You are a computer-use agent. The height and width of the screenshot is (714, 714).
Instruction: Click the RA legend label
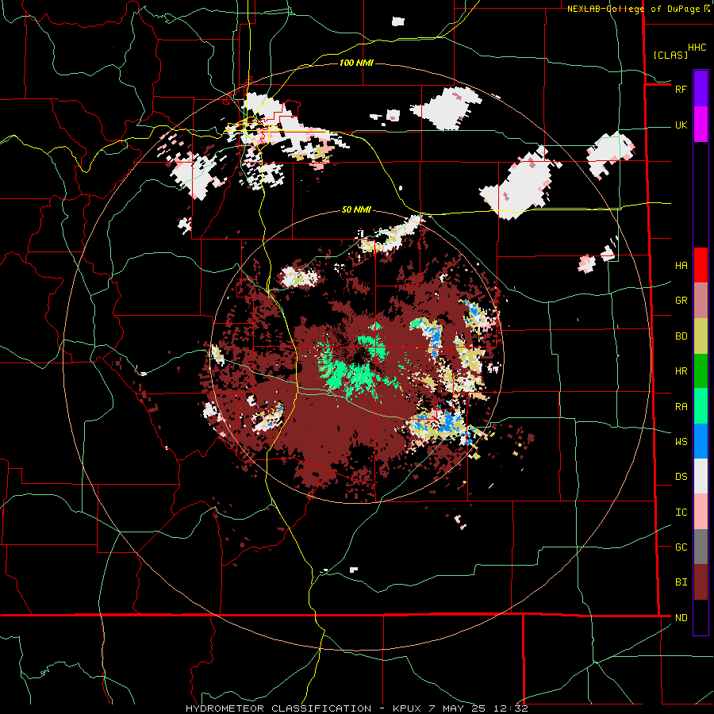point(681,407)
